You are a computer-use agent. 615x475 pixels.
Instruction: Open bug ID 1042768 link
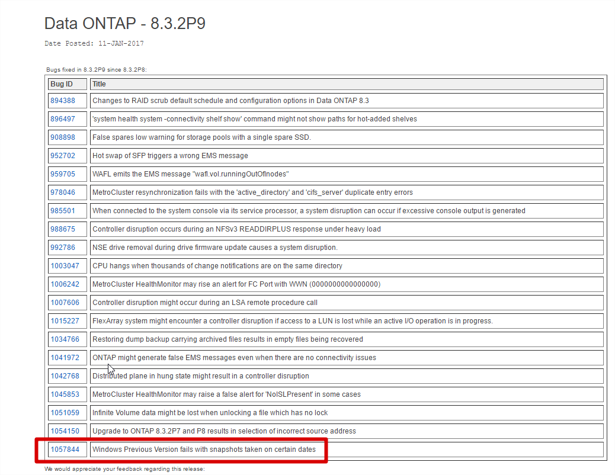(65, 375)
